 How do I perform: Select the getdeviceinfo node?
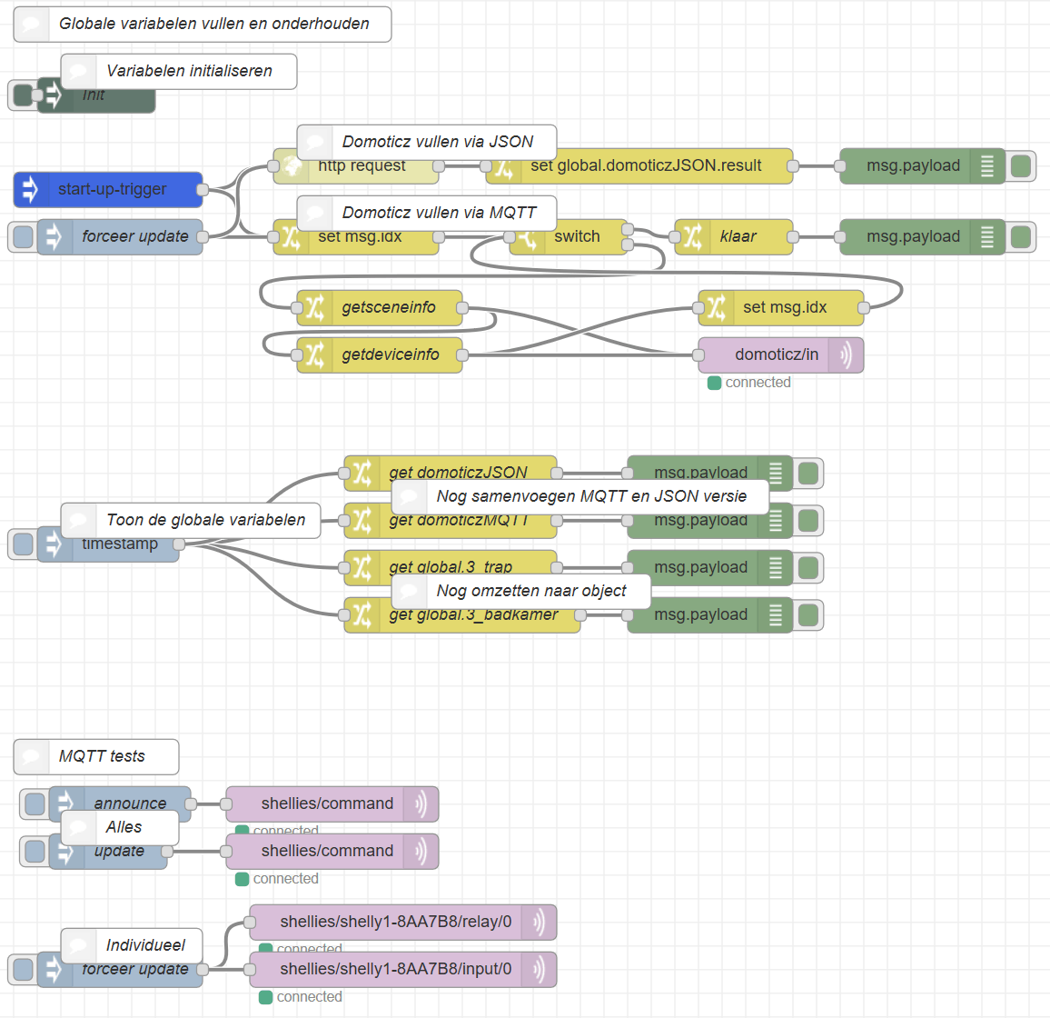tap(379, 354)
